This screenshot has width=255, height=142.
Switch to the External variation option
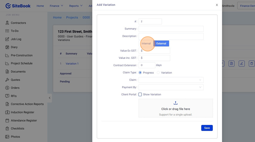click(x=161, y=43)
